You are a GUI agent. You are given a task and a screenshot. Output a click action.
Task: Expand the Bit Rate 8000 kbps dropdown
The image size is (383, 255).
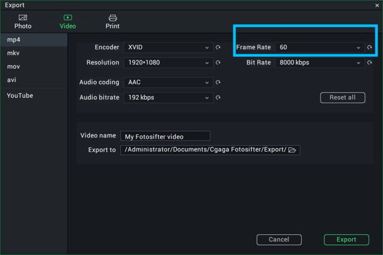point(320,63)
